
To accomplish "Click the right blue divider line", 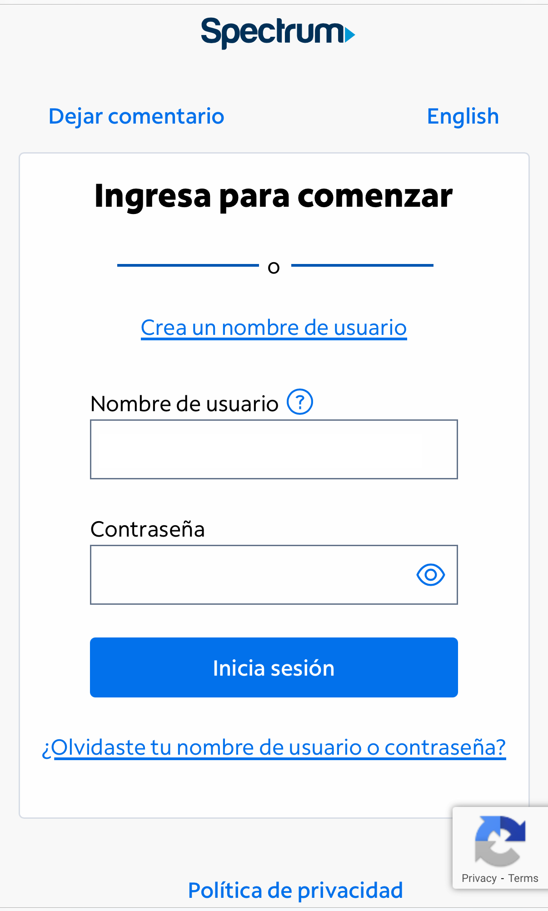I will (362, 265).
